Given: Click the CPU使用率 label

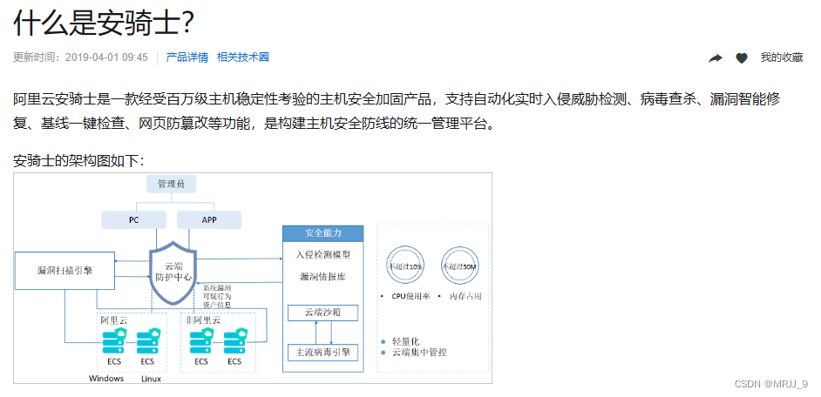Looking at the screenshot, I should click(x=411, y=296).
